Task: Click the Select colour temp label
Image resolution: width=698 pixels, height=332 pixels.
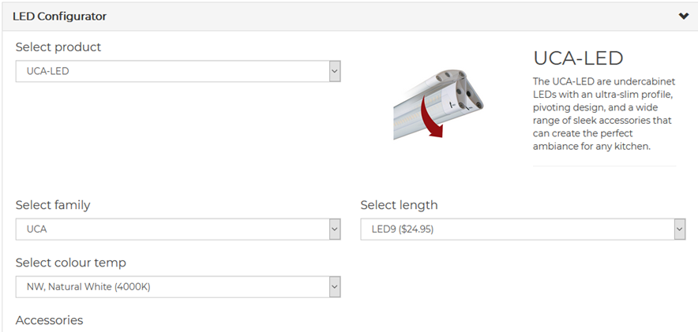Action: pos(70,263)
